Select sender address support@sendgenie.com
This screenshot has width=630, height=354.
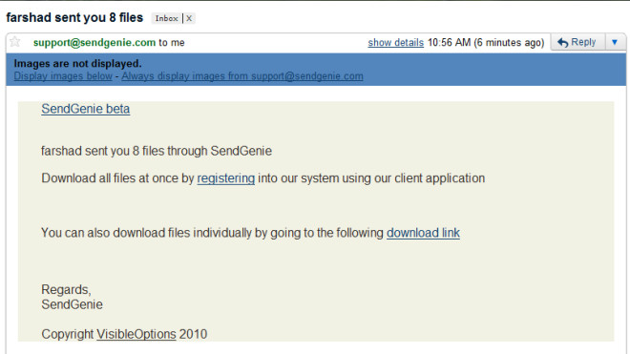94,43
